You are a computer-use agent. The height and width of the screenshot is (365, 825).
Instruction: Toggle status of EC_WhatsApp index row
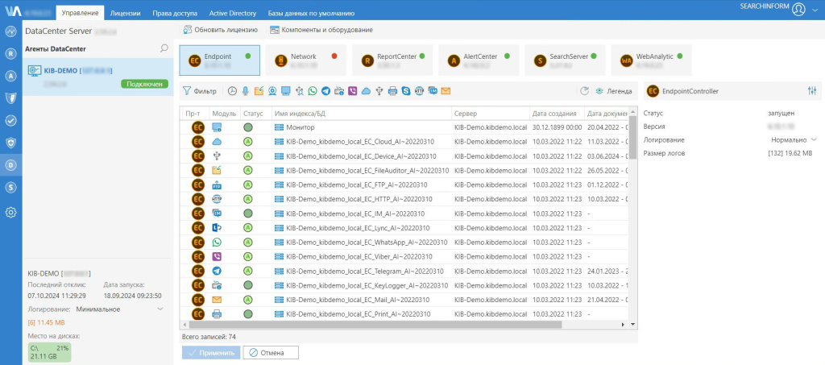tap(248, 242)
